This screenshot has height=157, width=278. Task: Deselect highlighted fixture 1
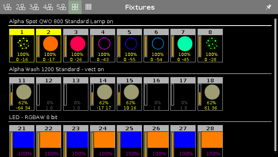pos(22,46)
